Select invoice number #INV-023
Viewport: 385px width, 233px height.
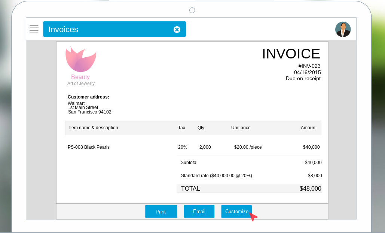[309, 66]
